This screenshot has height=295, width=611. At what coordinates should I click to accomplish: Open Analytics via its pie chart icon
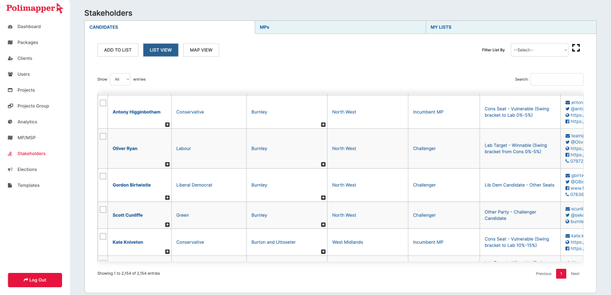coord(10,122)
